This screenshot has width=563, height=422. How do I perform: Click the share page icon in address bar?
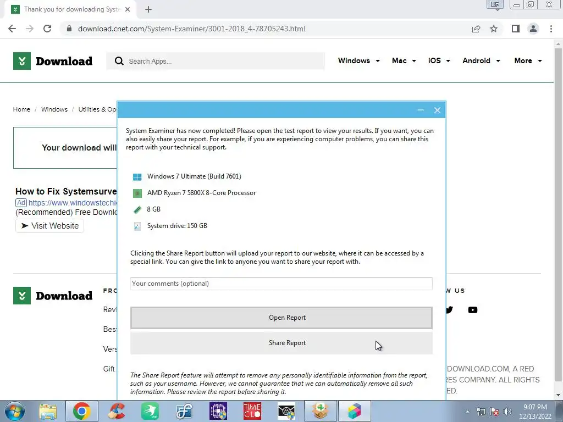pos(476,29)
